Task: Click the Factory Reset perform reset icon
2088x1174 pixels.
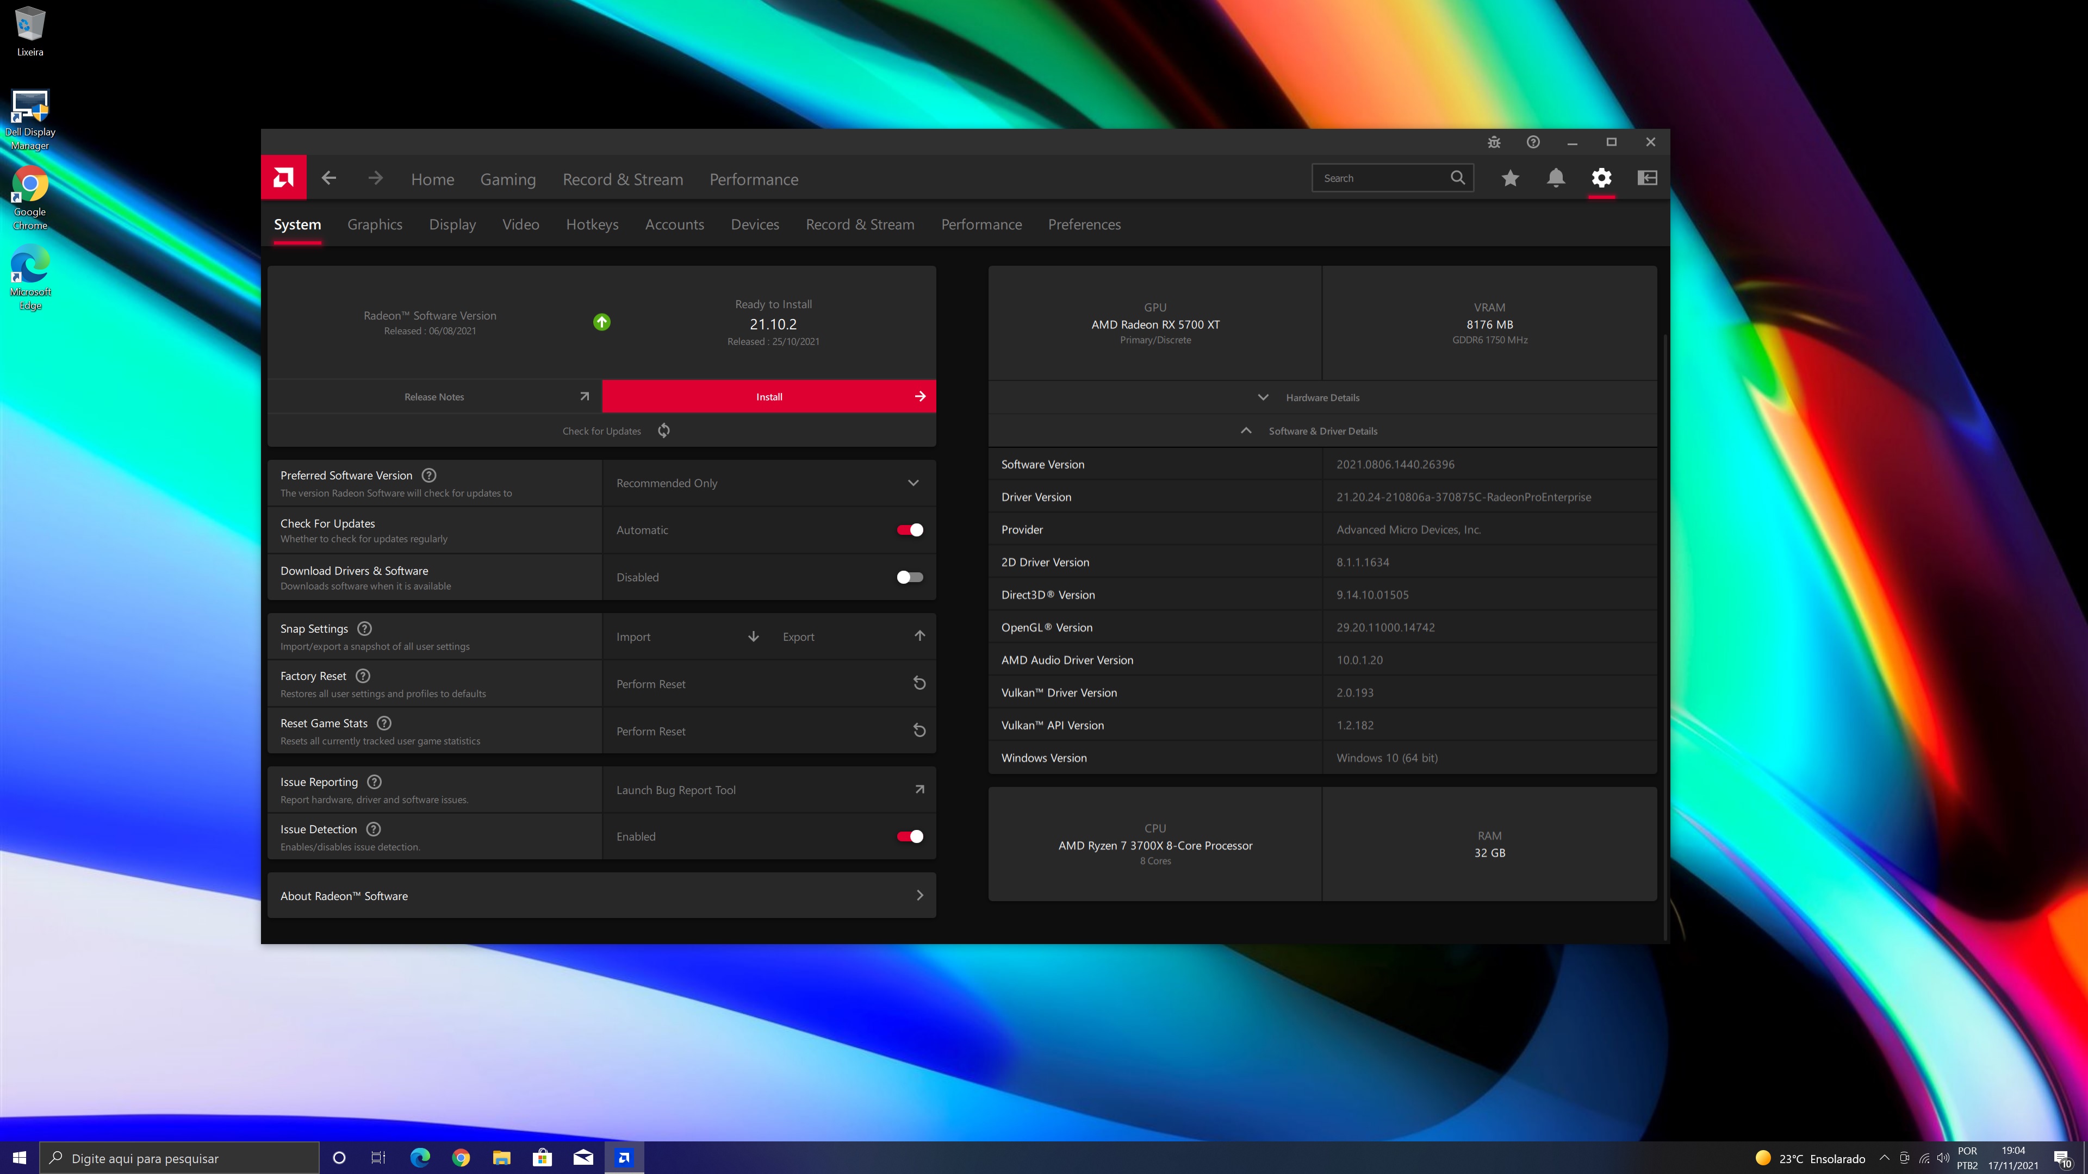Action: click(x=919, y=683)
